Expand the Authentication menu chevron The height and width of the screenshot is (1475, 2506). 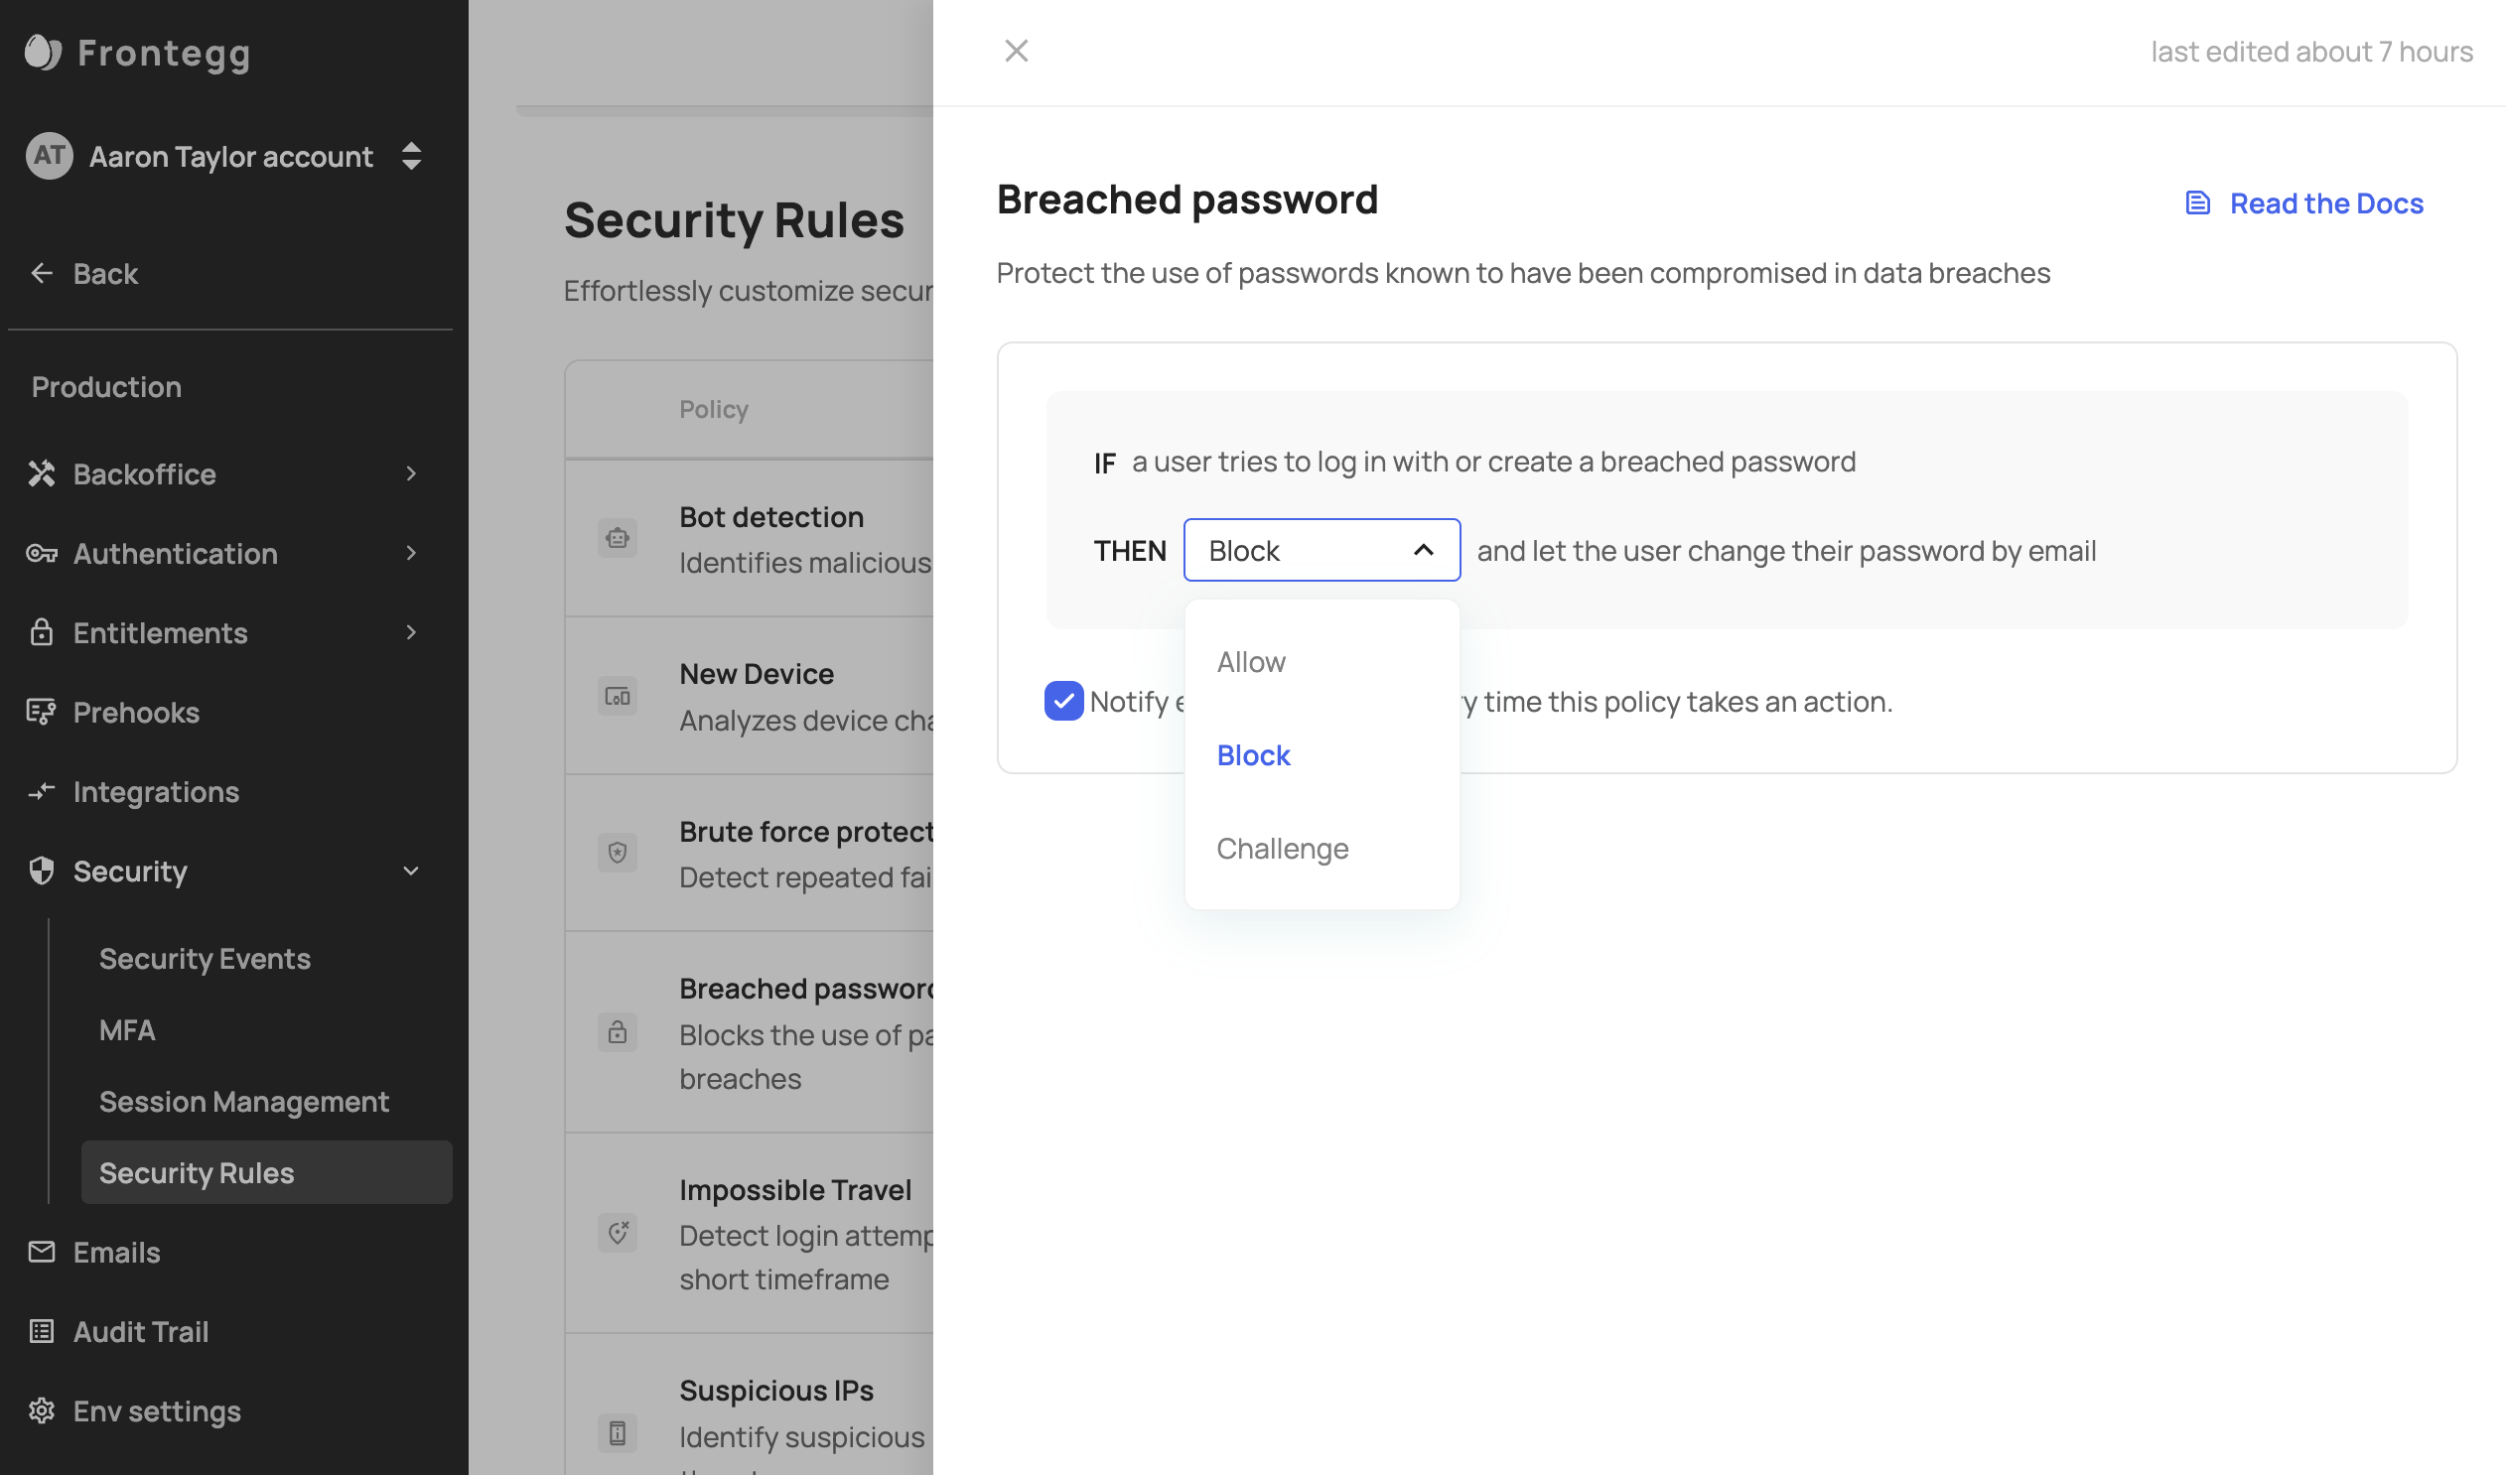click(411, 553)
